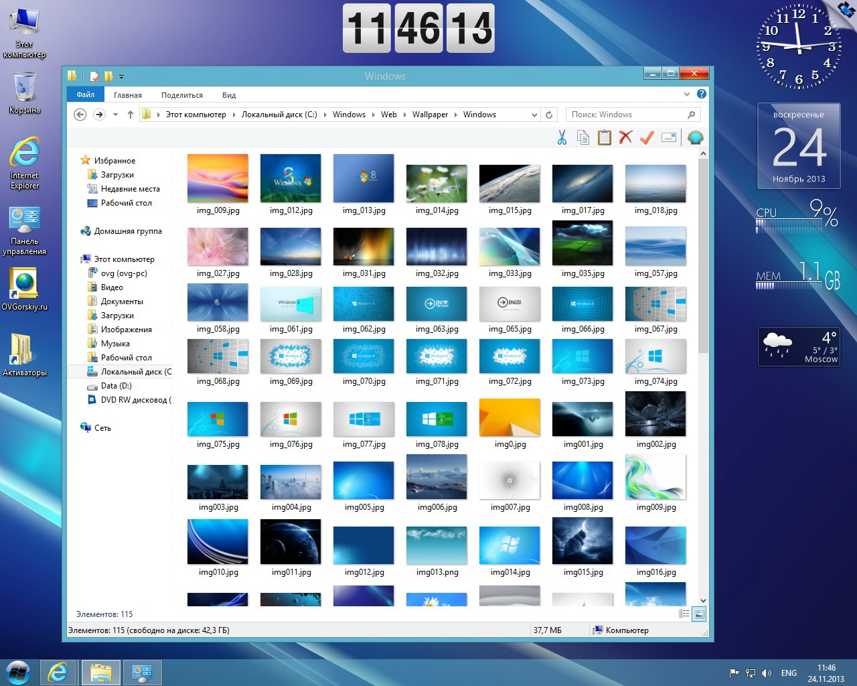Click the red X Delete icon
This screenshot has height=686, width=857.
625,138
